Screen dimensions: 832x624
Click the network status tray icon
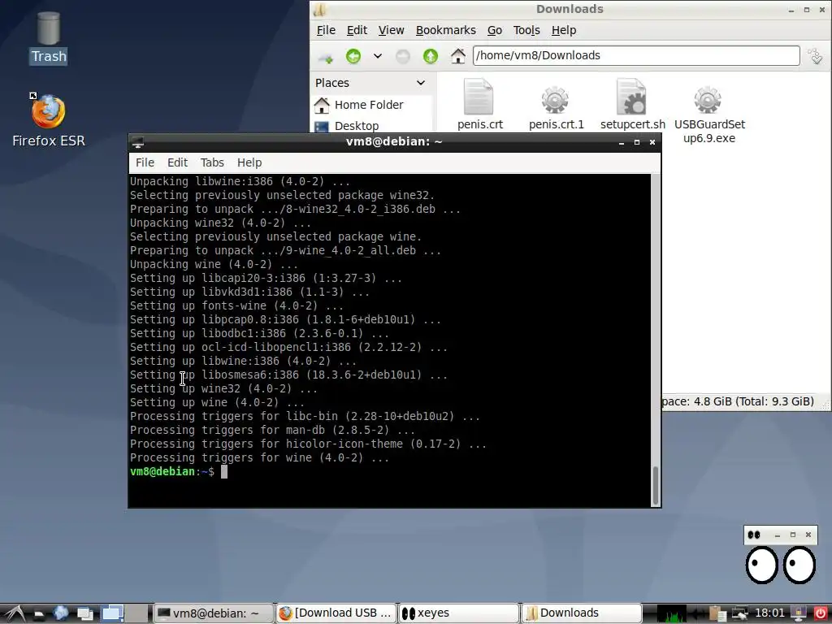739,614
